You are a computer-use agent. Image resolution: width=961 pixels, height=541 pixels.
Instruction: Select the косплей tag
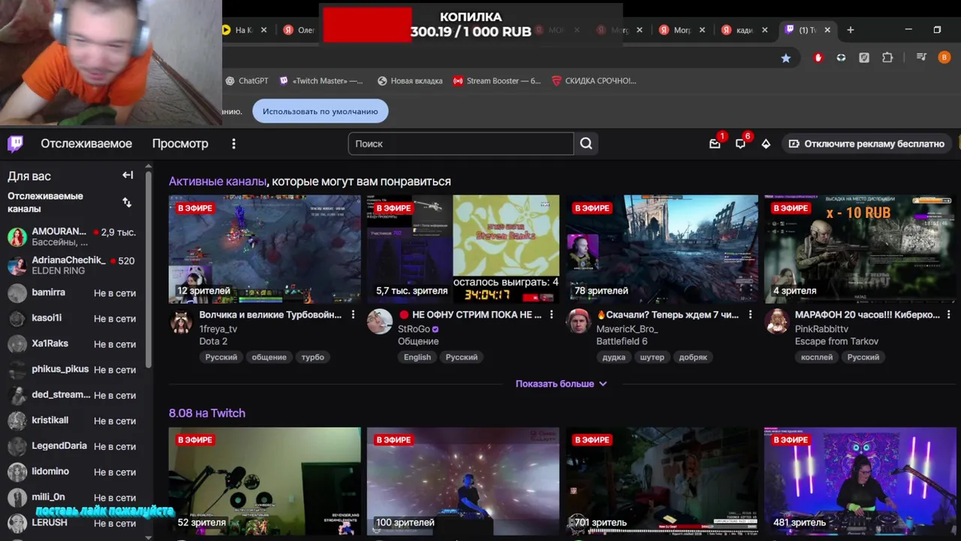(817, 357)
